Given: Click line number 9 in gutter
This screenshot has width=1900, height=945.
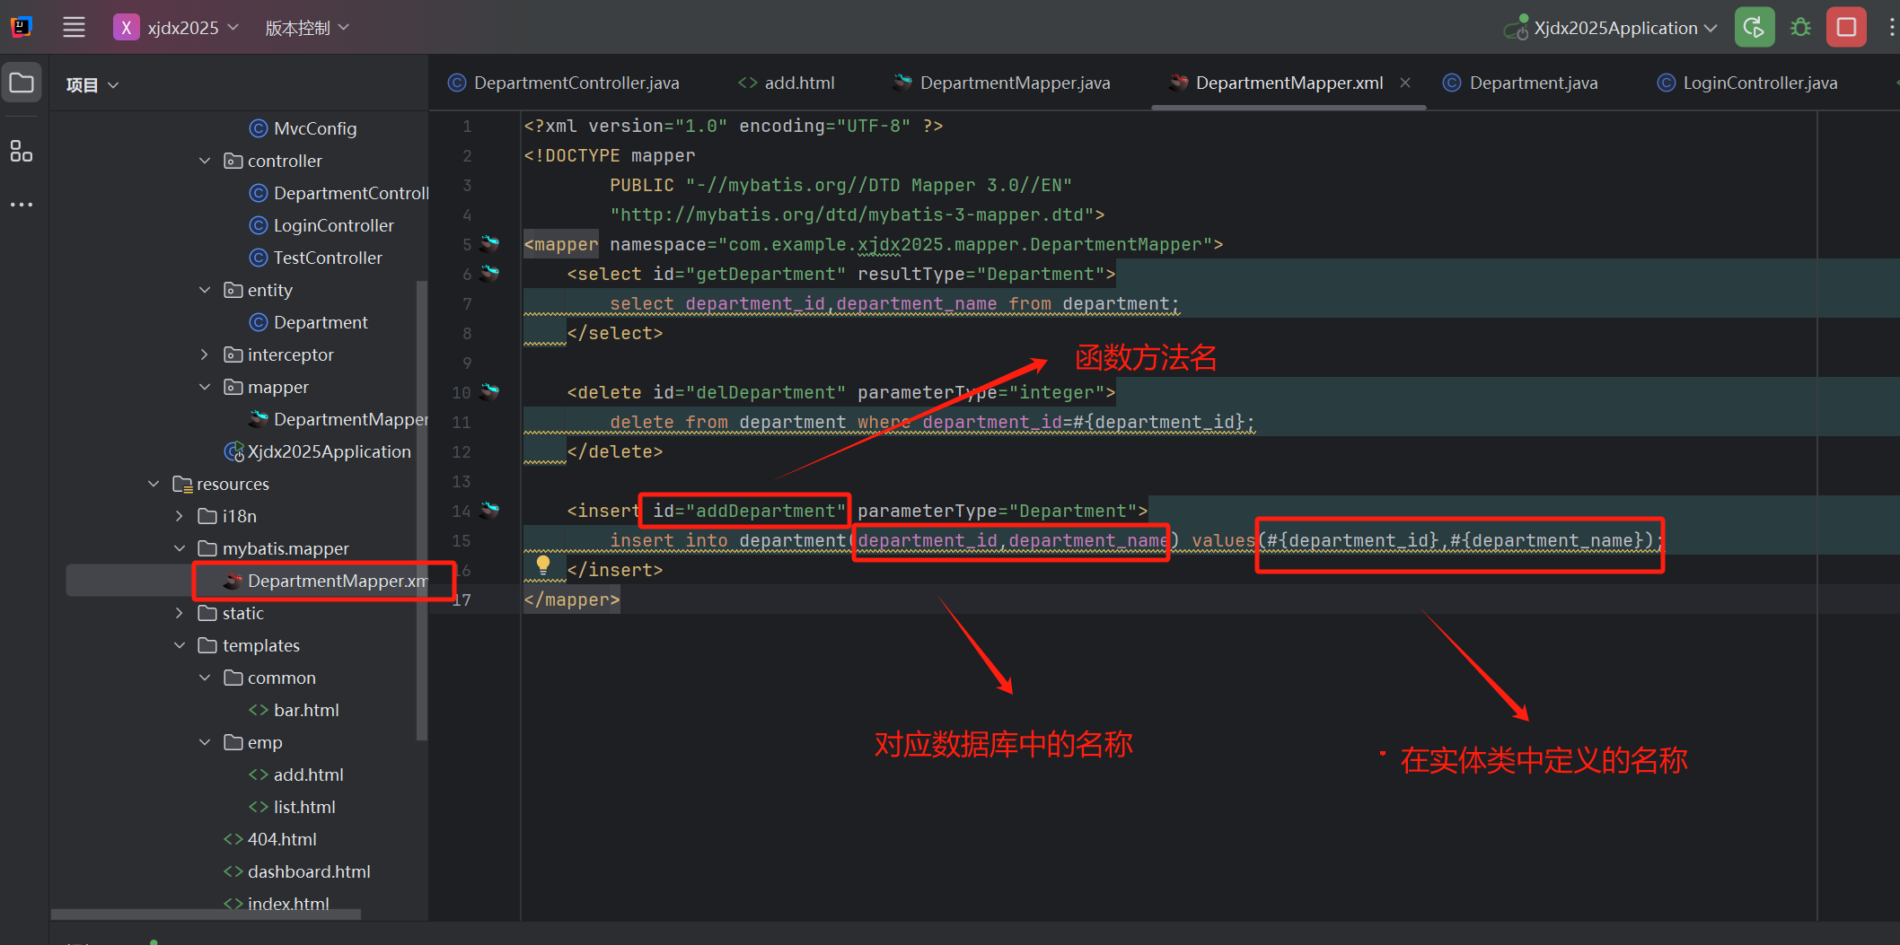Looking at the screenshot, I should coord(467,363).
